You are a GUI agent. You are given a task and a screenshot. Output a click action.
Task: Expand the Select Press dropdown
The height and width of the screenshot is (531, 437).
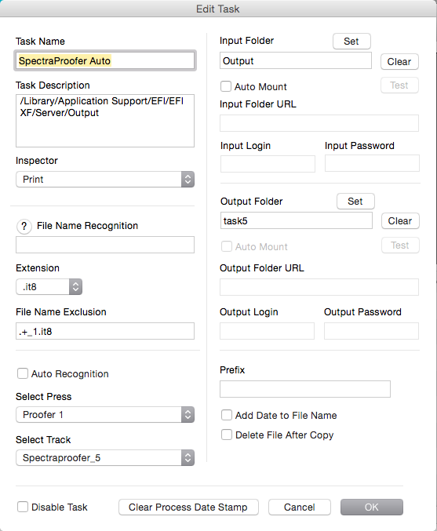(105, 414)
